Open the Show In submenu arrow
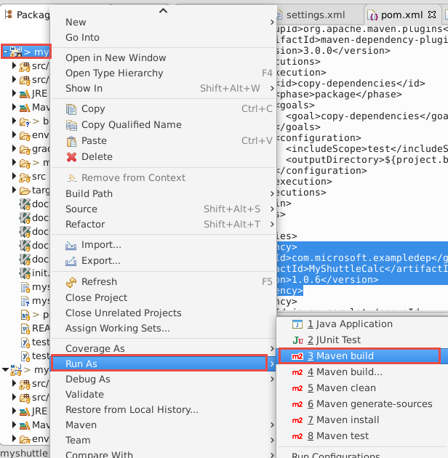 click(272, 88)
